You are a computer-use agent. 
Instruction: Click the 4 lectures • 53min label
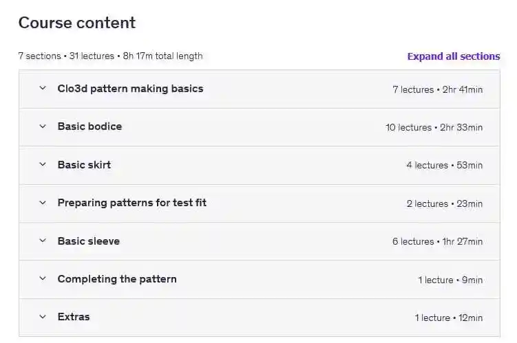[444, 166]
